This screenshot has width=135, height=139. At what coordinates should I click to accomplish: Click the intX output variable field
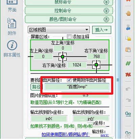49,119
